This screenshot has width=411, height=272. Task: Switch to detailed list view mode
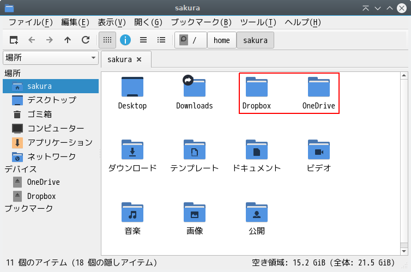click(161, 40)
